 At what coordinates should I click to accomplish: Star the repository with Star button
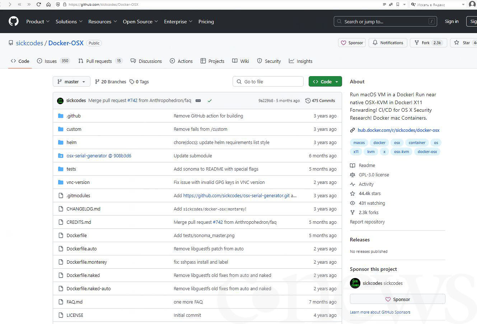[x=463, y=43]
